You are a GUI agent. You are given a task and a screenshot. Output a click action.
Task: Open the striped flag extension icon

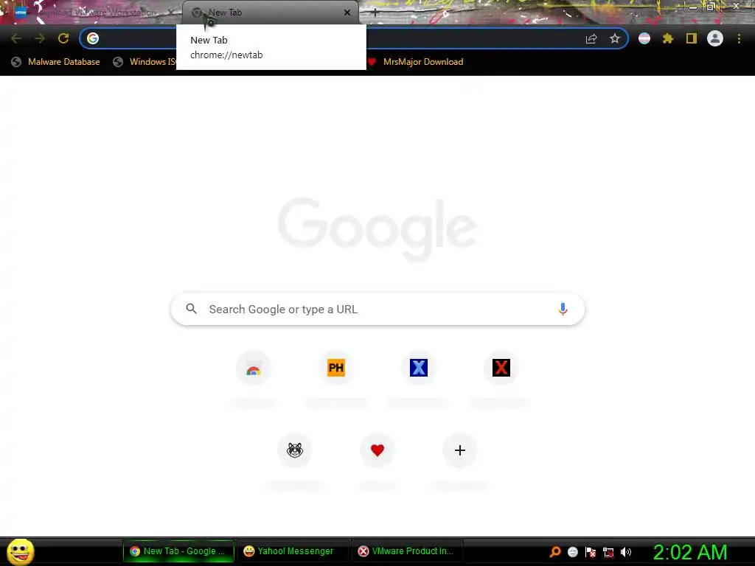(x=644, y=38)
